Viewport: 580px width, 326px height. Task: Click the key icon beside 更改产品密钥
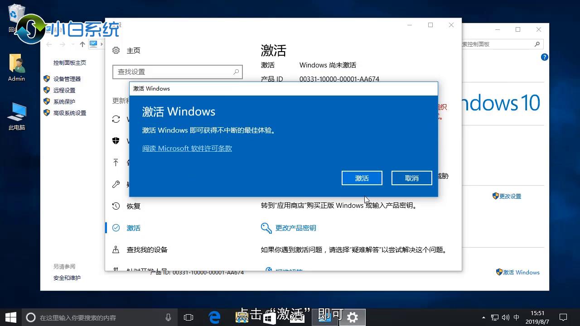(x=266, y=228)
